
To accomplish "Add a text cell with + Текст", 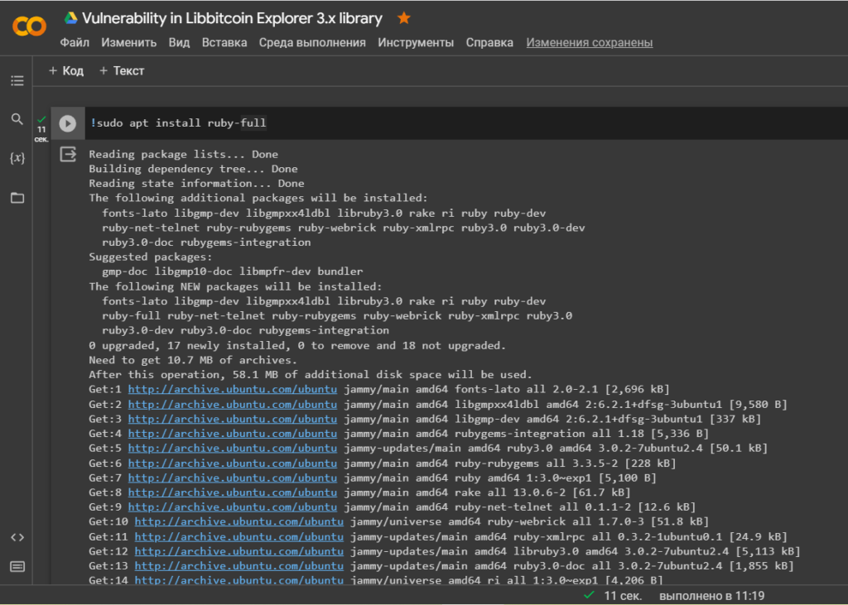I will click(122, 71).
